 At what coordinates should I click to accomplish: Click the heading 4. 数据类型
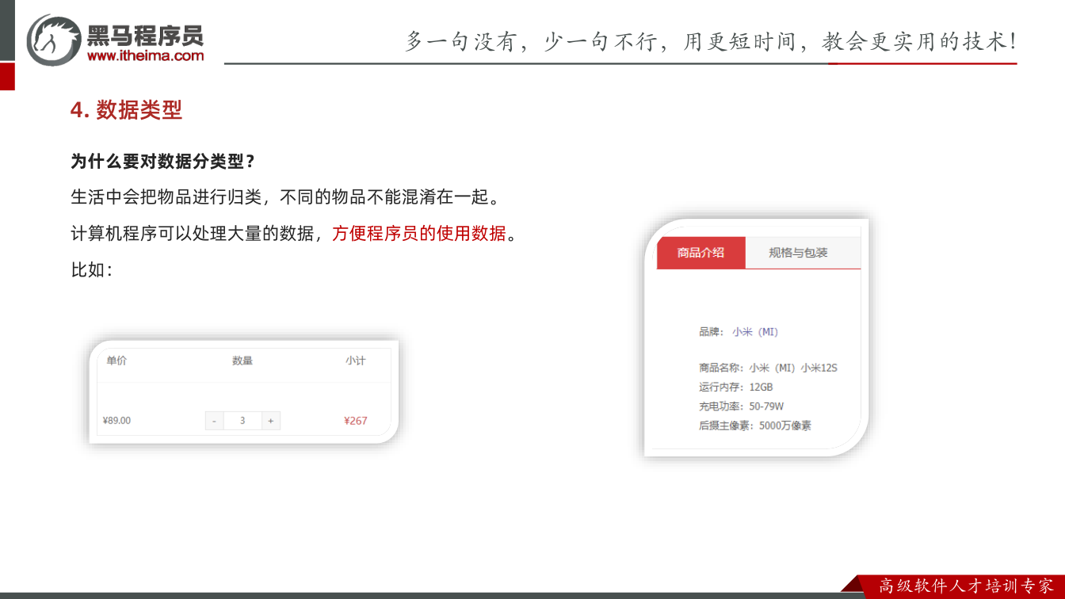127,110
